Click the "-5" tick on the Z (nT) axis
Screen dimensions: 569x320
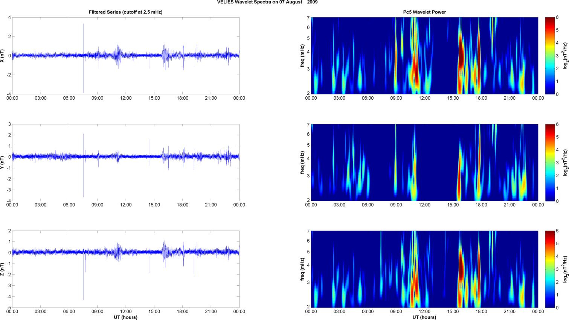click(x=9, y=308)
